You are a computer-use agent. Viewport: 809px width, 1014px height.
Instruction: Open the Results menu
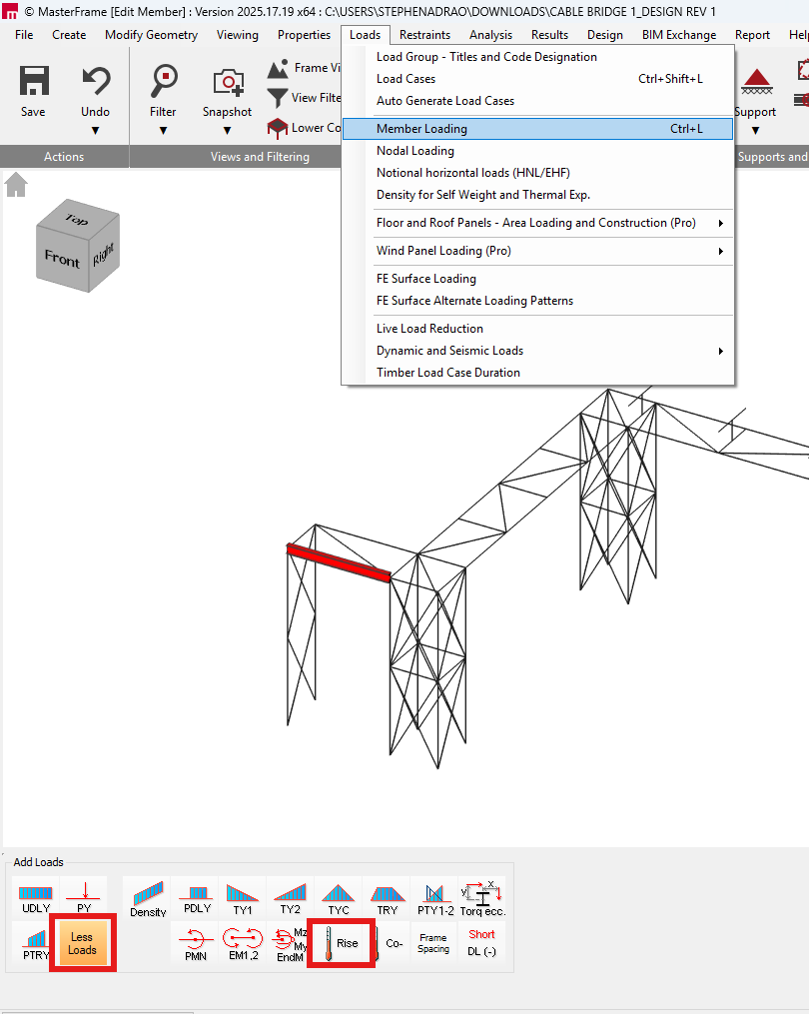pyautogui.click(x=549, y=35)
